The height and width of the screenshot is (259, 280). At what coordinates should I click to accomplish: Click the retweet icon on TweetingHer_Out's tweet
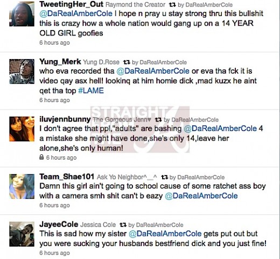click(172, 5)
